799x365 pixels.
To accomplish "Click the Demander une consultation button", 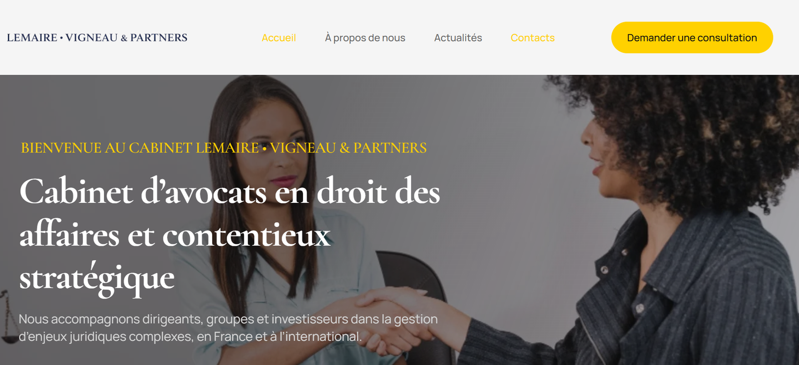I will [x=692, y=37].
